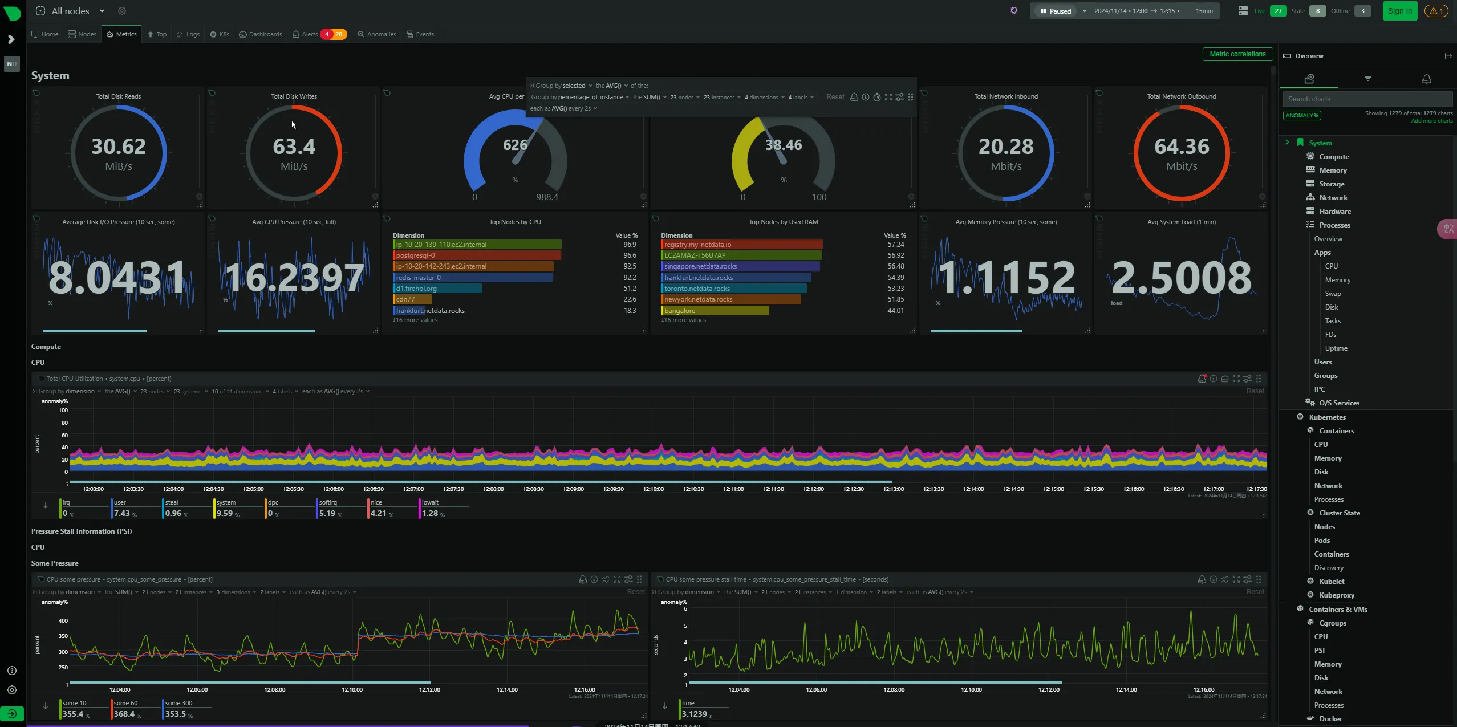The image size is (1457, 727).
Task: Open the 23 nodes dropdown on CPU gauge
Action: [x=684, y=98]
